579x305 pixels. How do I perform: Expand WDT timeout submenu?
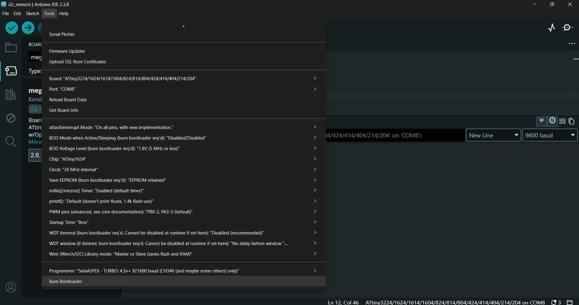click(x=184, y=233)
